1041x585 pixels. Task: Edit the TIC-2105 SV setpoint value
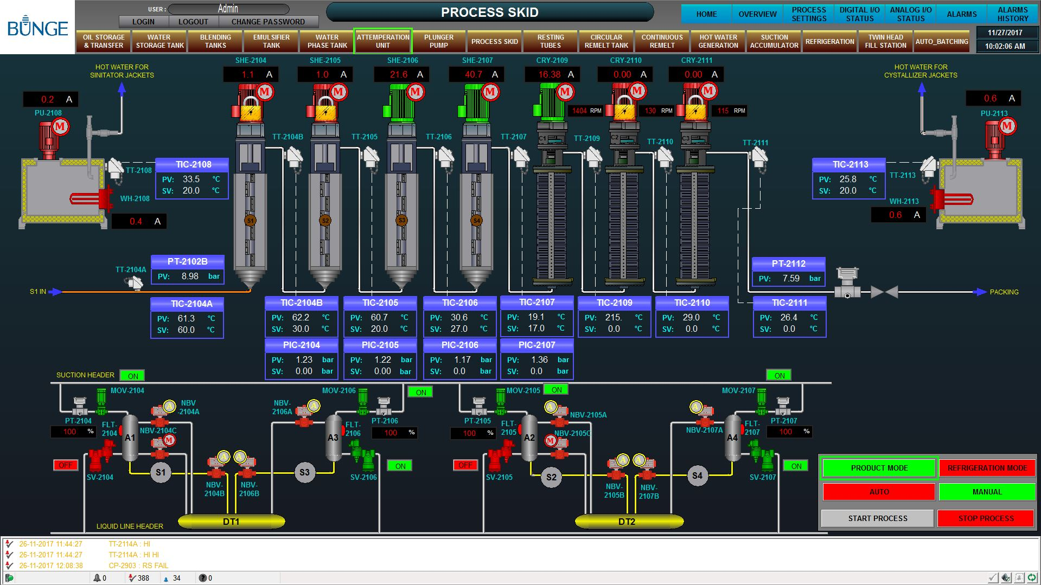point(379,329)
